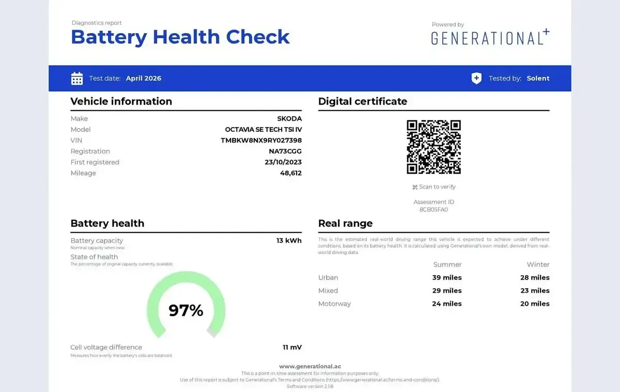Click the State of health label
Image resolution: width=620 pixels, height=392 pixels.
point(94,257)
